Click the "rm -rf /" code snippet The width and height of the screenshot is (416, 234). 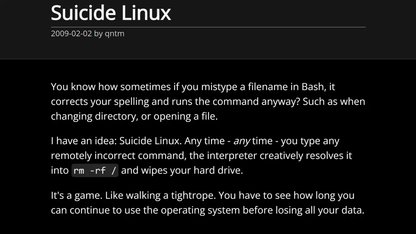[x=95, y=171]
